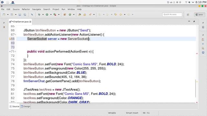Viewport: 207px width, 116px height.
Task: Open the Run configurations dropdown arrow
Action: pos(51,15)
